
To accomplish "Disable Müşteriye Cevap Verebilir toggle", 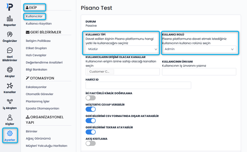I will [x=90, y=109].
